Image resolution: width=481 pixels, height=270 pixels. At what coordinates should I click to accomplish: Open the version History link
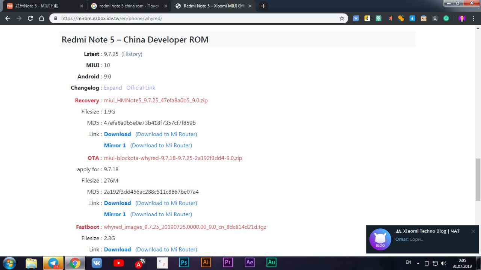[132, 54]
